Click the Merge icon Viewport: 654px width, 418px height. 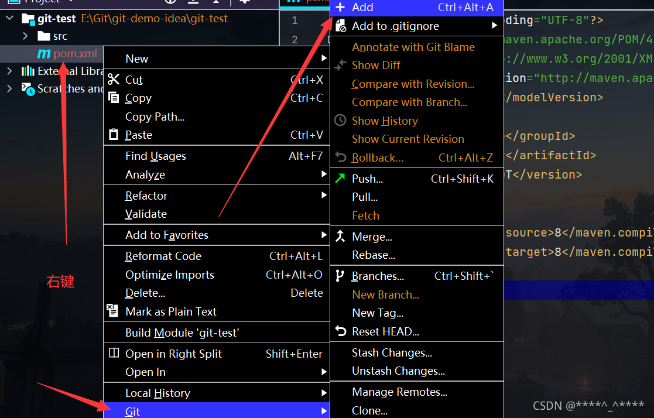pos(340,236)
